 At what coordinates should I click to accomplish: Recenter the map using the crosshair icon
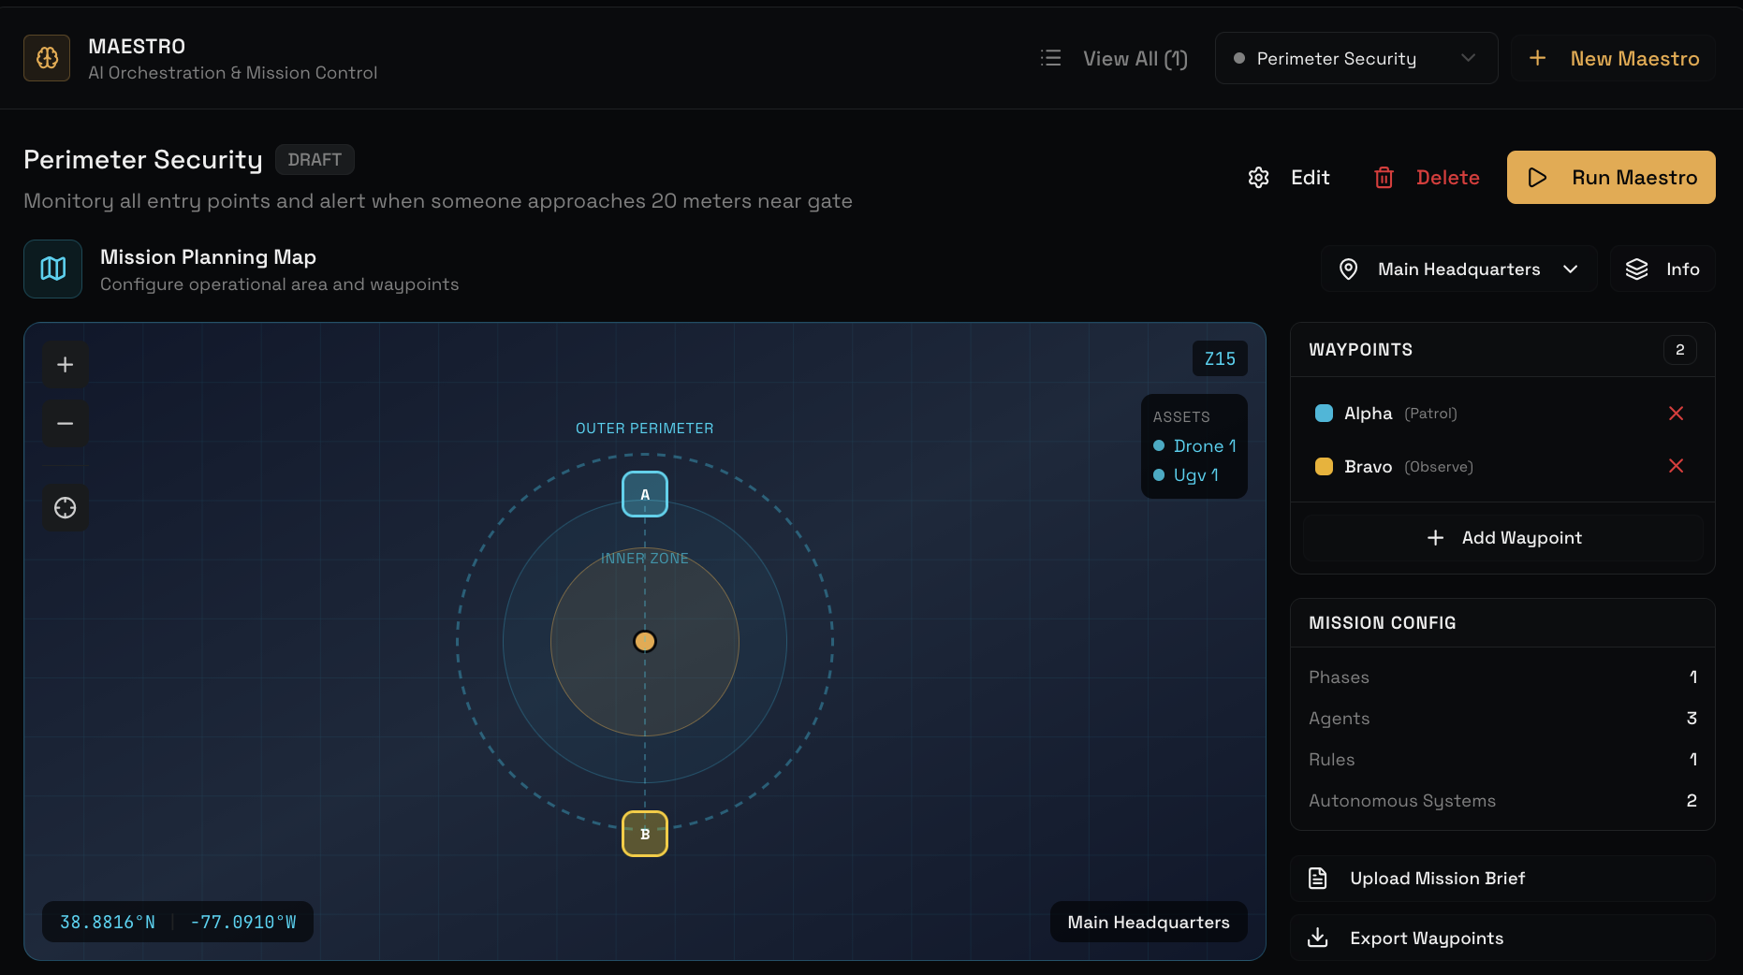click(66, 508)
